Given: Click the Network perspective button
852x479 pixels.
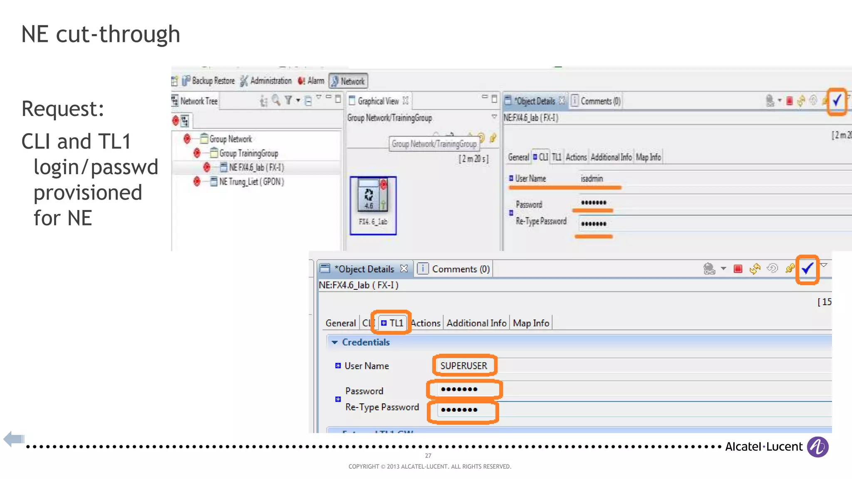Looking at the screenshot, I should (x=348, y=81).
